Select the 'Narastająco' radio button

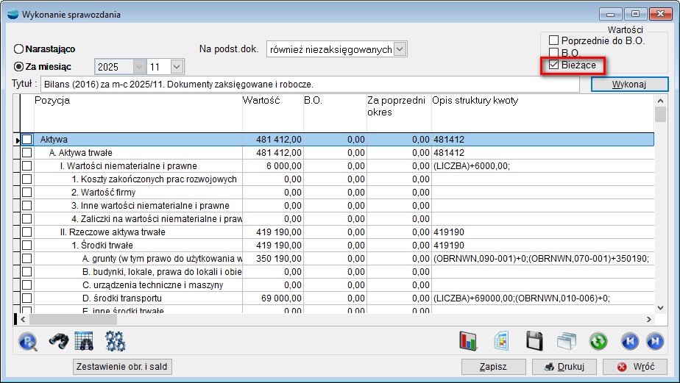tap(19, 49)
